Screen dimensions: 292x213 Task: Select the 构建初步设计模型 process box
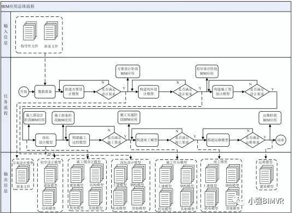coord(148,92)
